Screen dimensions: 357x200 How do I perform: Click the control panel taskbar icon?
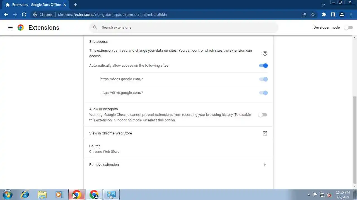[x=111, y=195]
